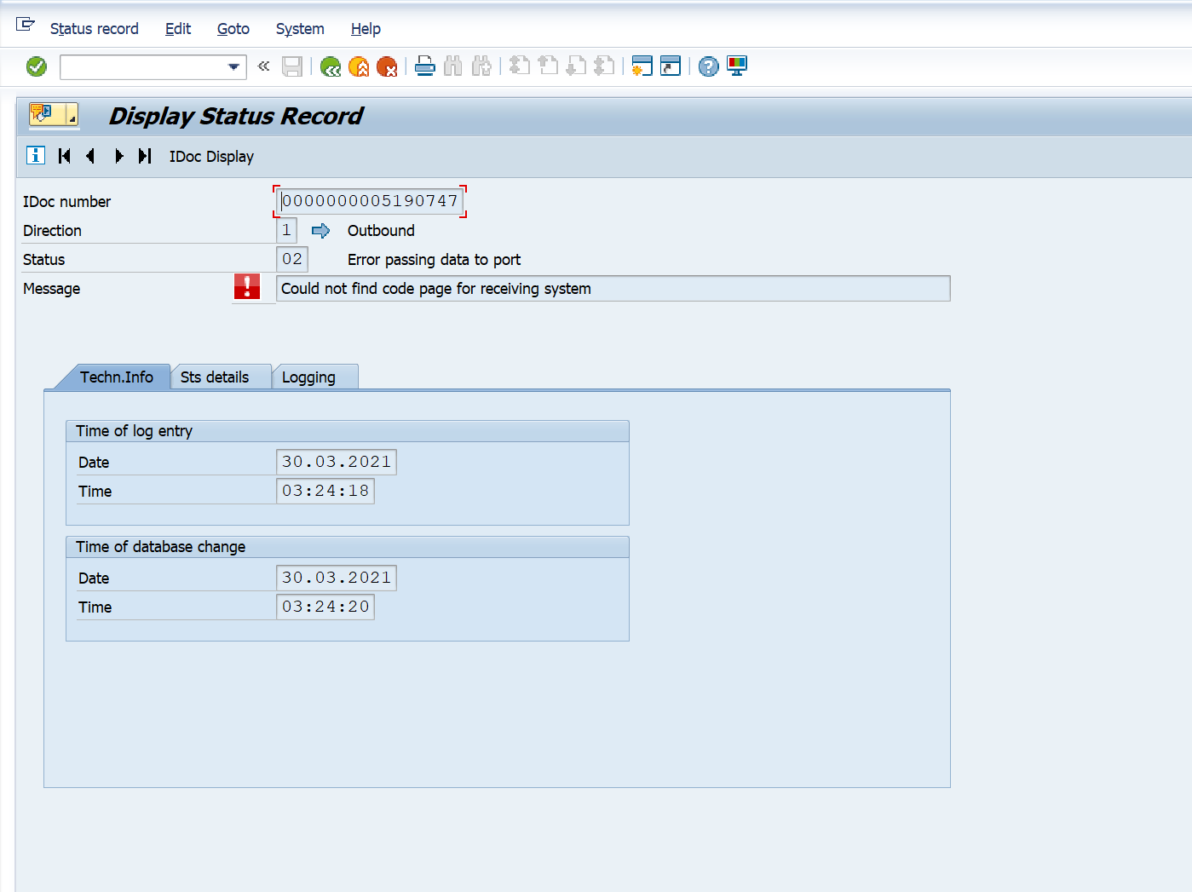Click the Print icon in toolbar
Image resolution: width=1192 pixels, height=892 pixels.
[425, 66]
